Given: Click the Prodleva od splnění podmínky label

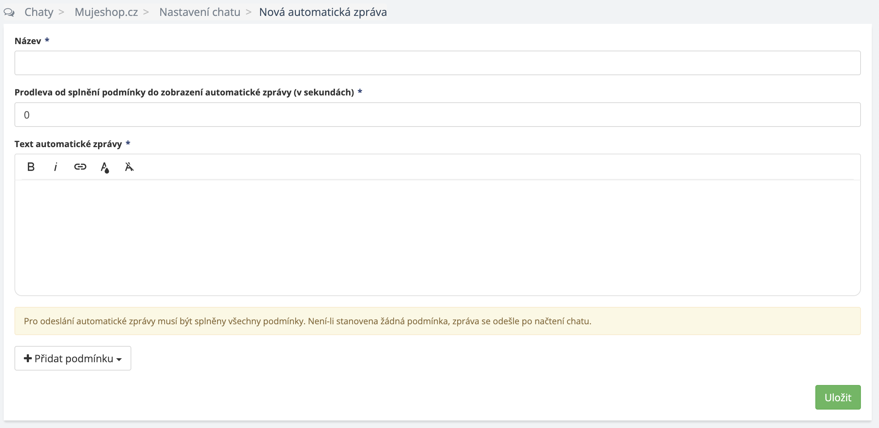Looking at the screenshot, I should tap(184, 92).
